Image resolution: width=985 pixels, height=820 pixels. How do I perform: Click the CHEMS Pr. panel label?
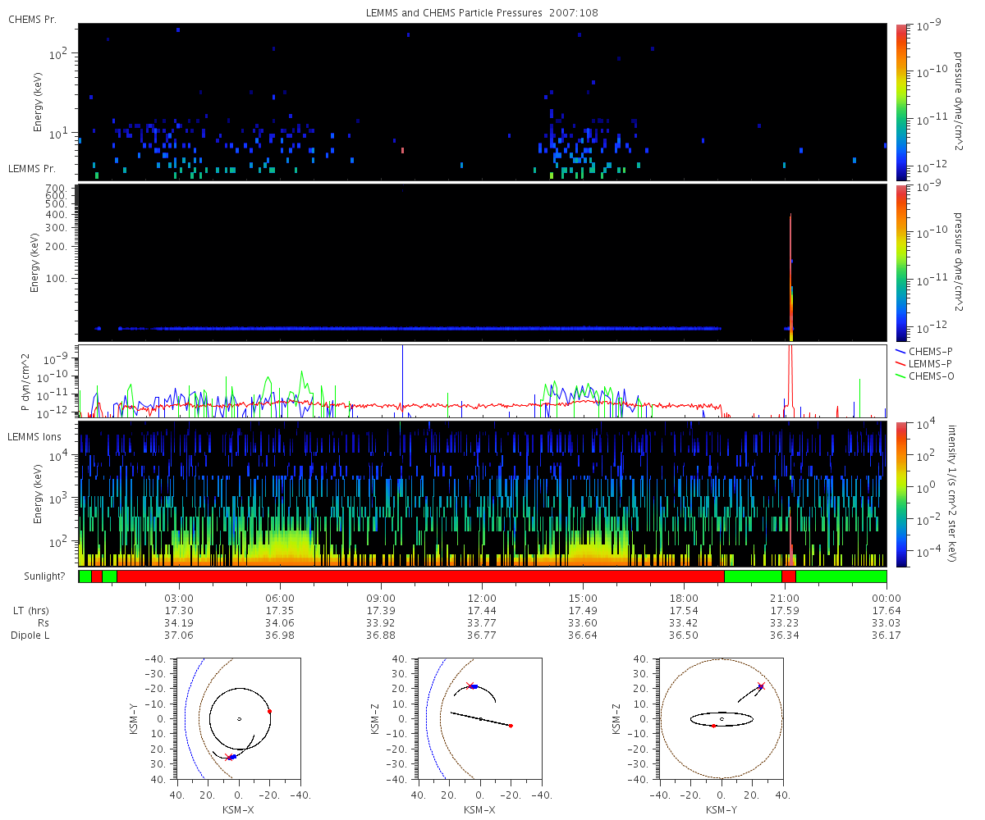pos(32,19)
